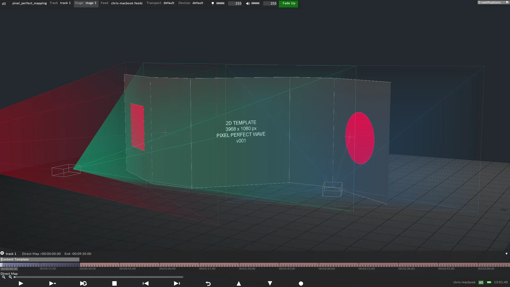Click the Return to Start icon

pos(208,284)
